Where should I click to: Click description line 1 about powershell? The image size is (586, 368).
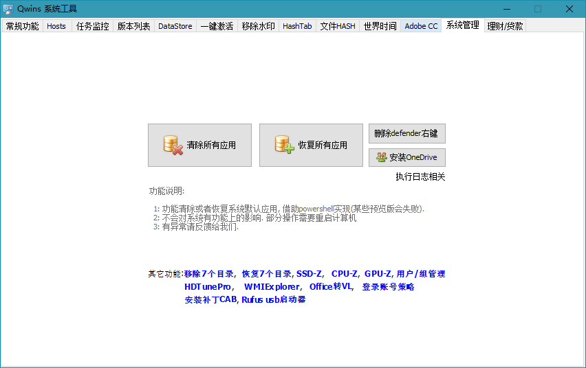point(289,209)
